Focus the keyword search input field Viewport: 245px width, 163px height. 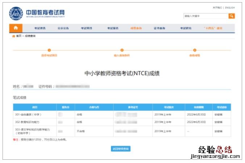tap(206, 16)
